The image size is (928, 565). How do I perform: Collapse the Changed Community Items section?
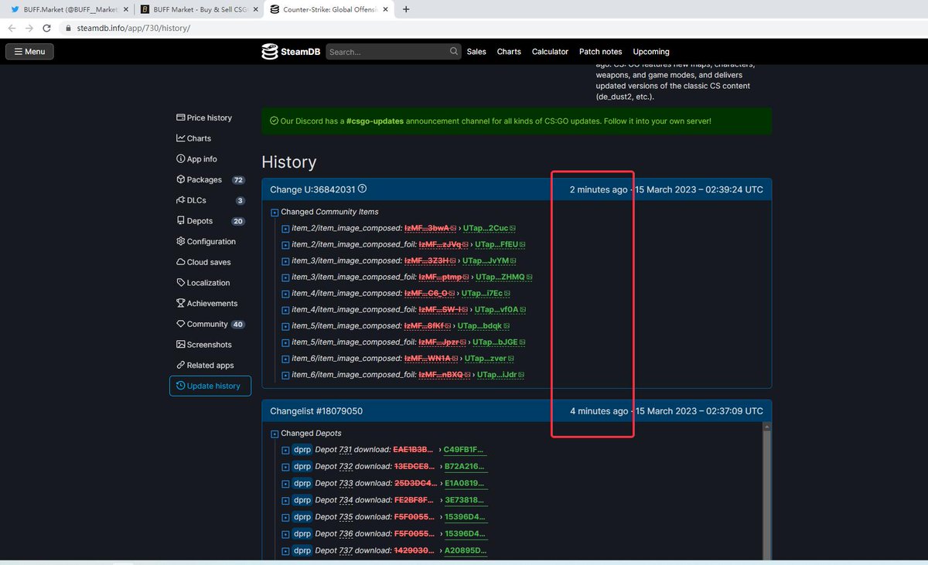click(x=275, y=212)
